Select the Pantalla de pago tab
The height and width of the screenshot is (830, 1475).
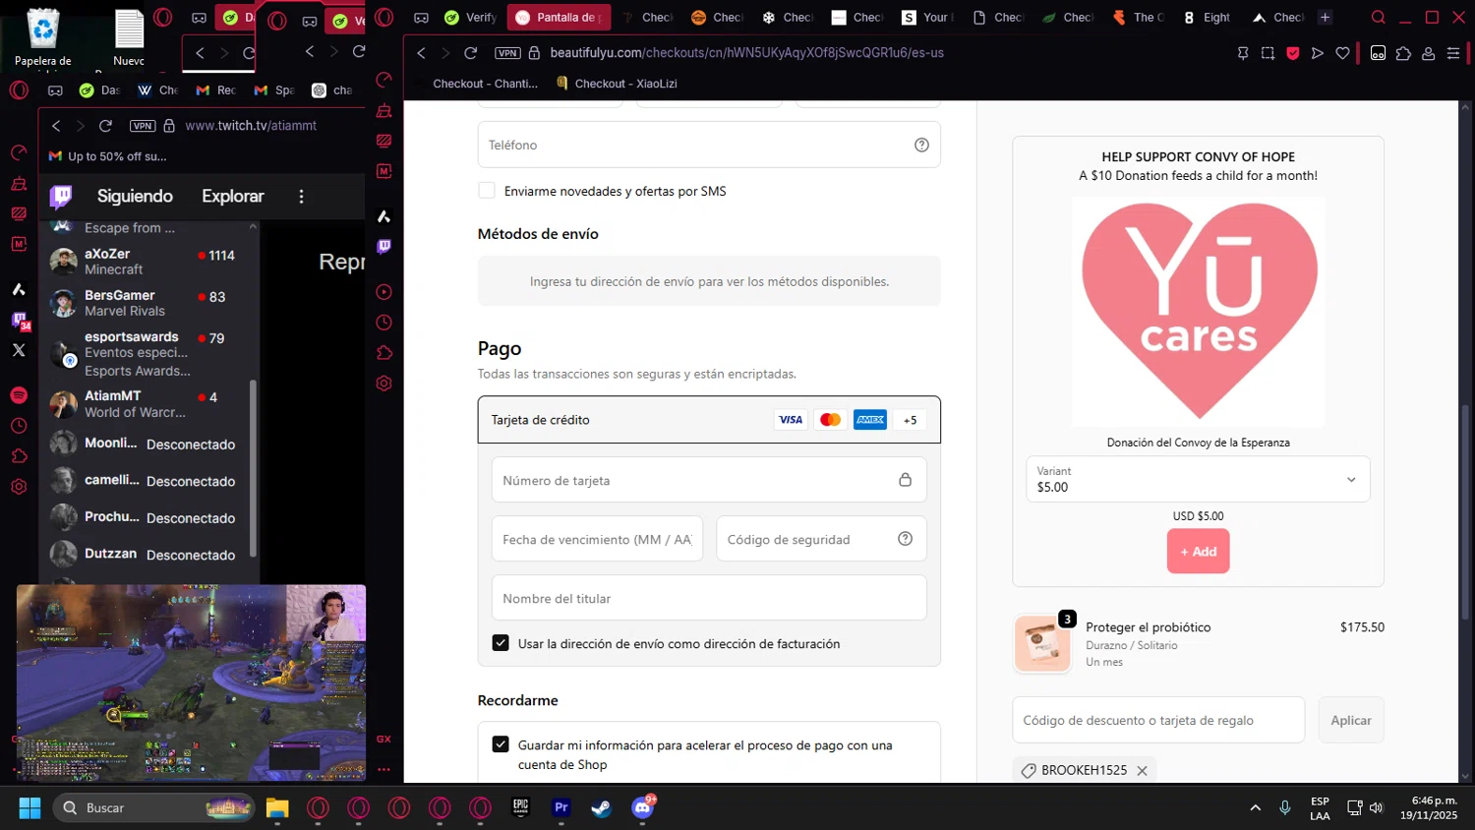pos(559,18)
